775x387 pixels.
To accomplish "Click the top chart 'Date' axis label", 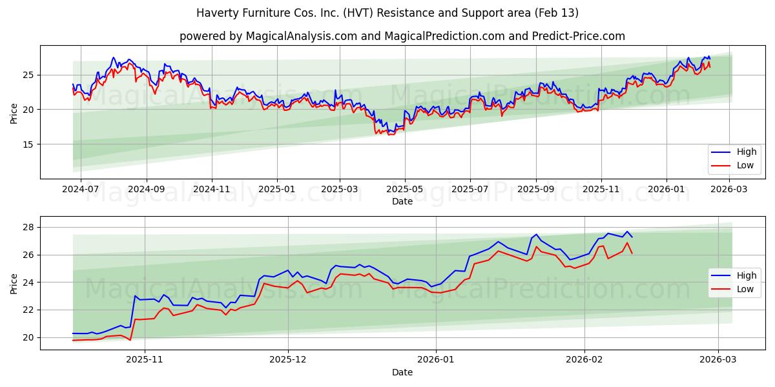I will tap(402, 202).
